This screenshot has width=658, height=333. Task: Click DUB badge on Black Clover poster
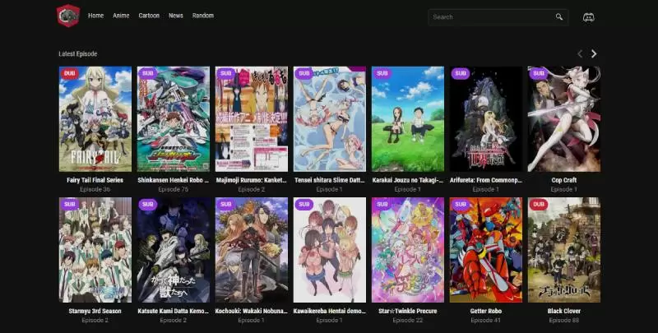(539, 204)
